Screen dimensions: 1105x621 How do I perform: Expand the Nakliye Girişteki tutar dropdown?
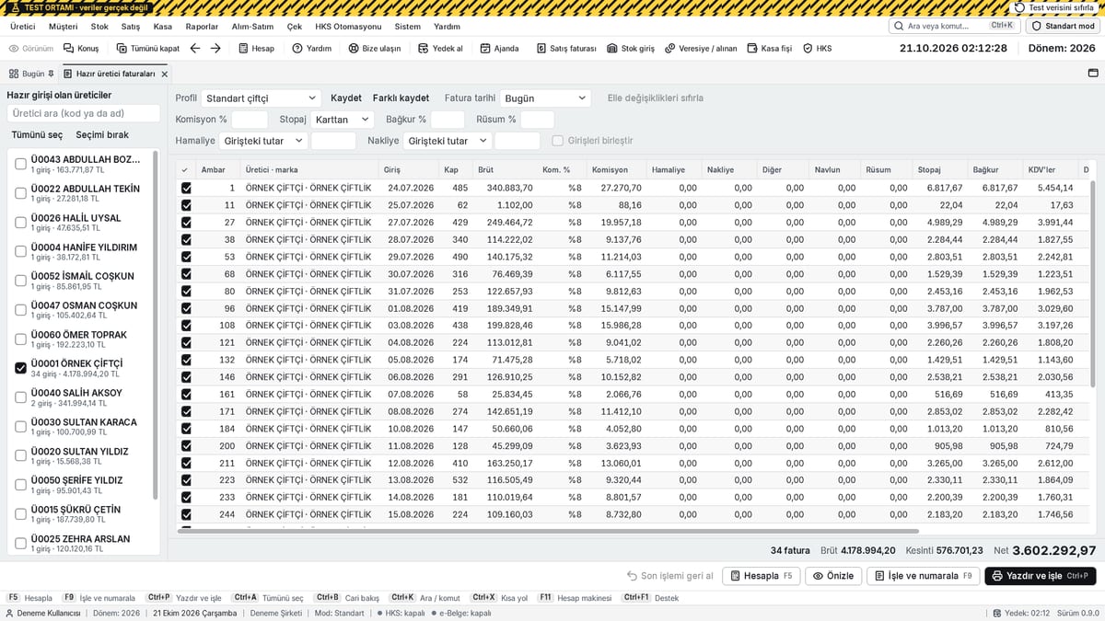(x=448, y=141)
